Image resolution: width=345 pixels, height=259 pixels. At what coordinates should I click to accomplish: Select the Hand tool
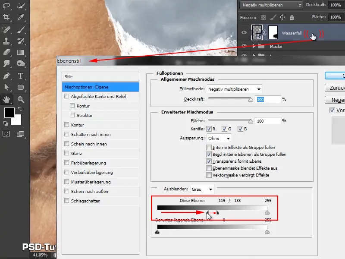[6, 100]
